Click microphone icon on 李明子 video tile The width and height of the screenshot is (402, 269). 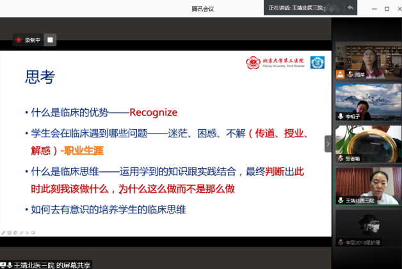[341, 116]
